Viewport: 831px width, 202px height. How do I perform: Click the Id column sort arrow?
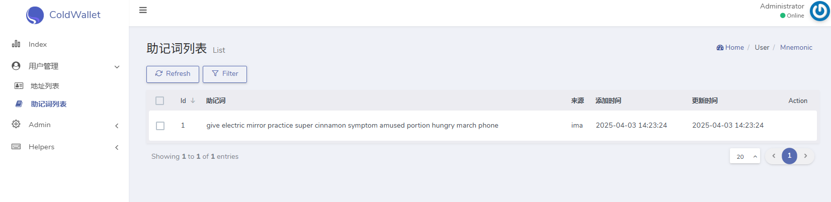click(193, 101)
